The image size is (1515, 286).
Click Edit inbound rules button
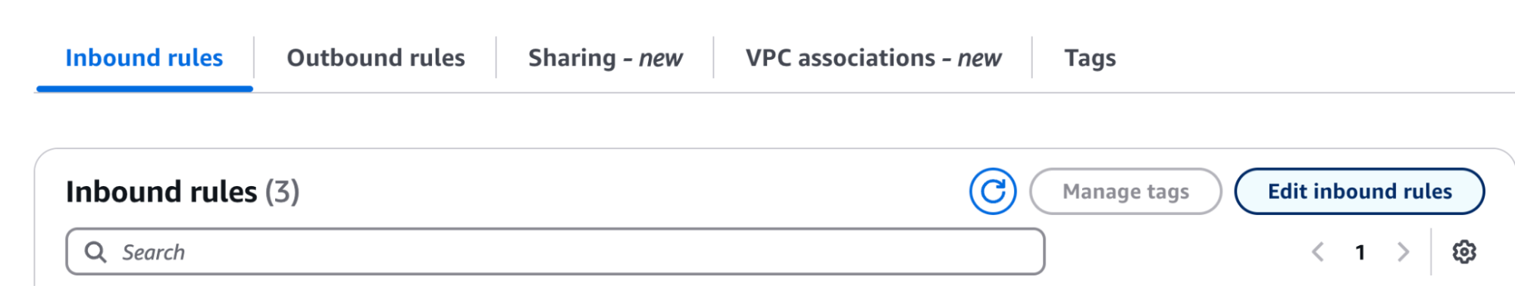[1360, 191]
